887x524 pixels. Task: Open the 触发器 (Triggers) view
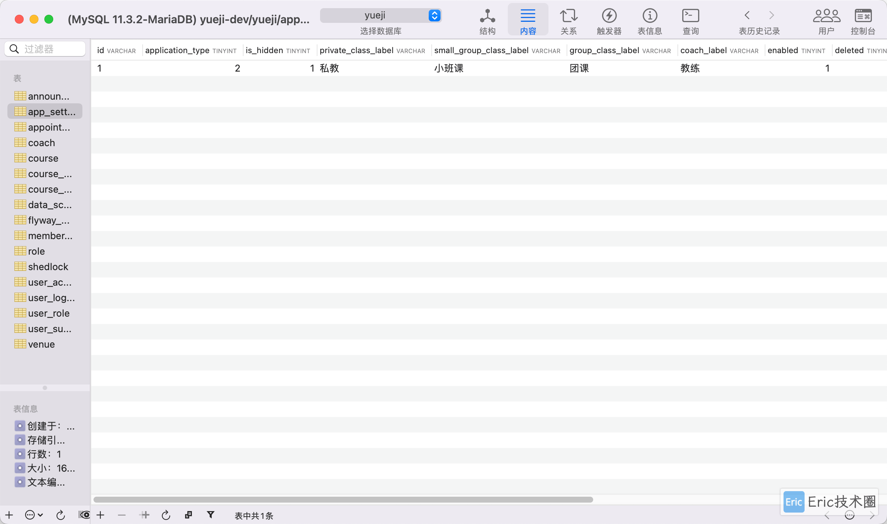click(x=609, y=21)
